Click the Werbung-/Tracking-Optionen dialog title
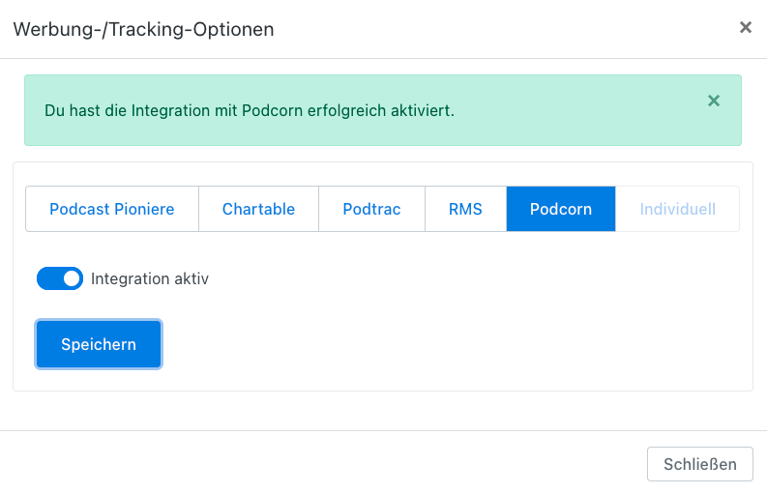 click(x=143, y=29)
